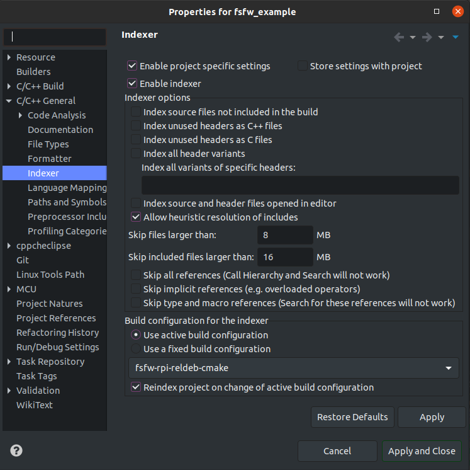The width and height of the screenshot is (470, 470).
Task: Close the dialog with red X button
Action: [457, 11]
